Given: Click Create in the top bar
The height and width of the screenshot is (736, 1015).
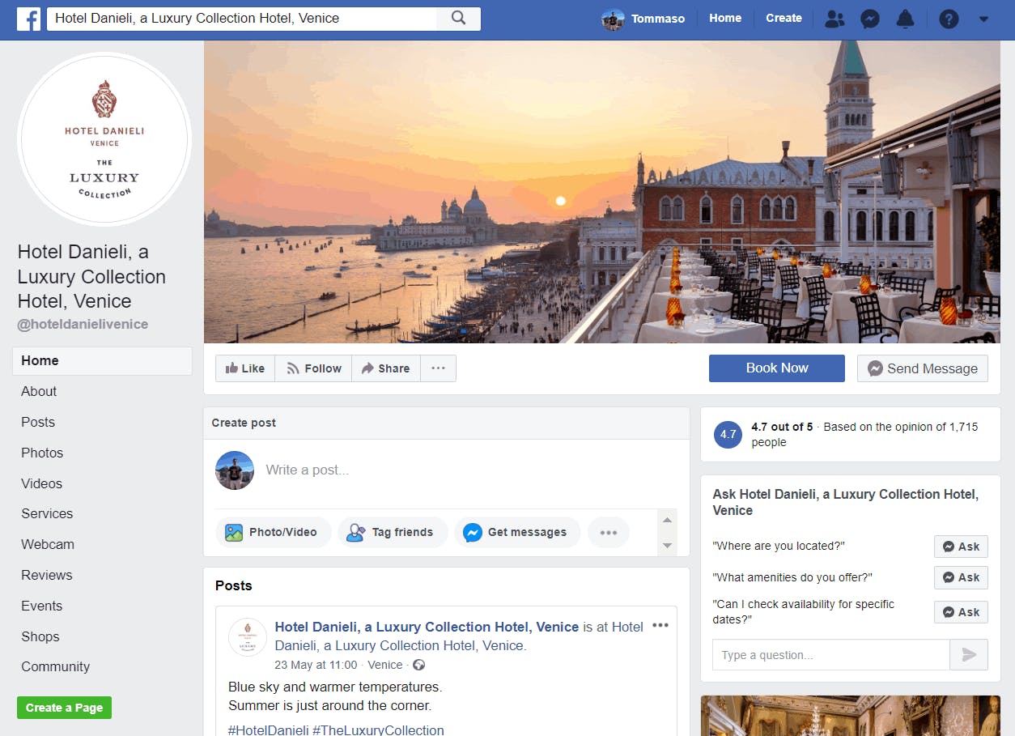Looking at the screenshot, I should pyautogui.click(x=784, y=18).
